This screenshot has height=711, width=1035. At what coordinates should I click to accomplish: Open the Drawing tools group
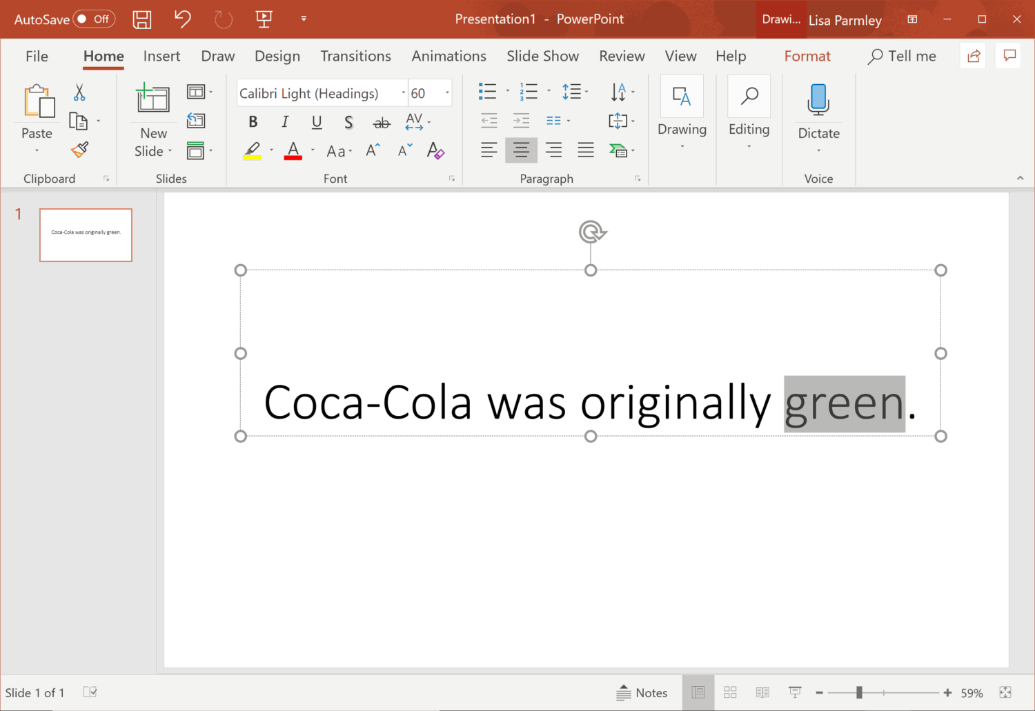pos(682,114)
